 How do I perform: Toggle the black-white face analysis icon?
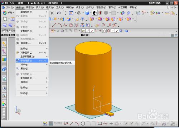click(x=95, y=13)
